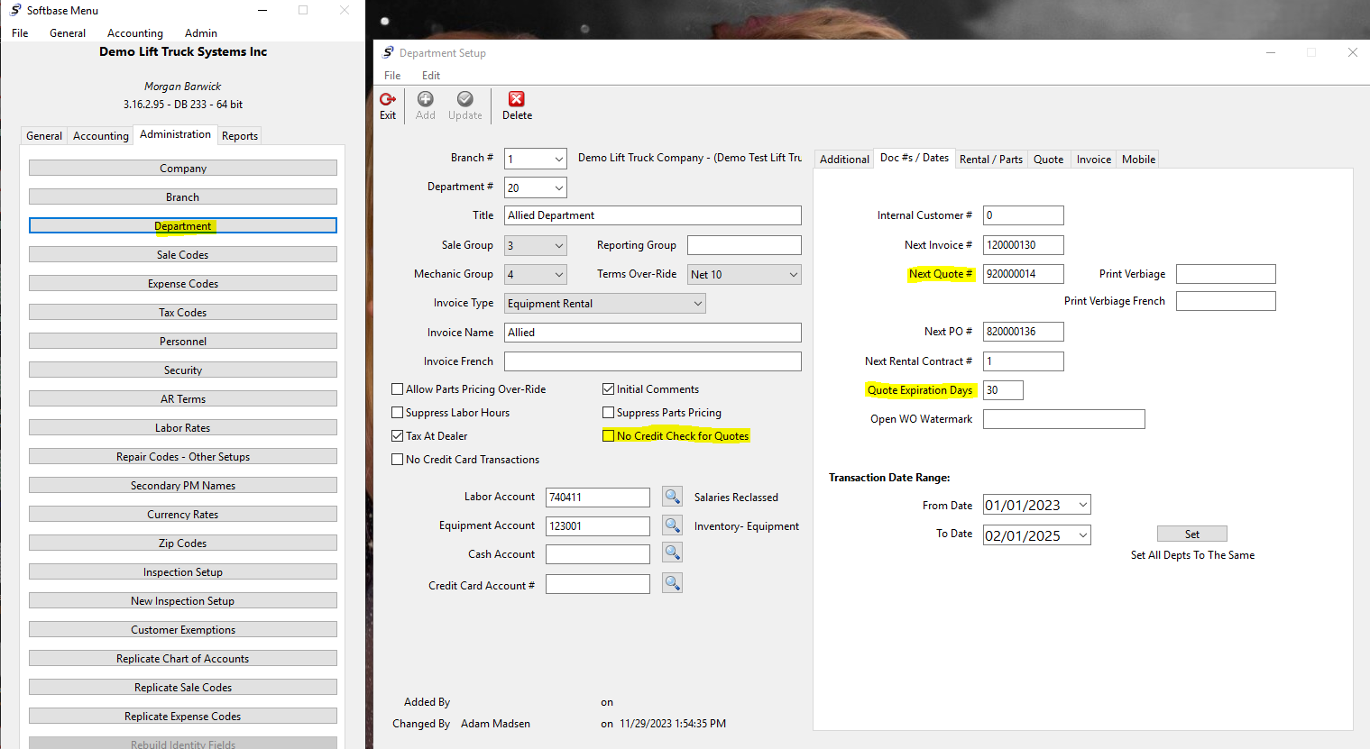Click the Print Verbiage French field
Image resolution: width=1370 pixels, height=749 pixels.
click(1226, 301)
